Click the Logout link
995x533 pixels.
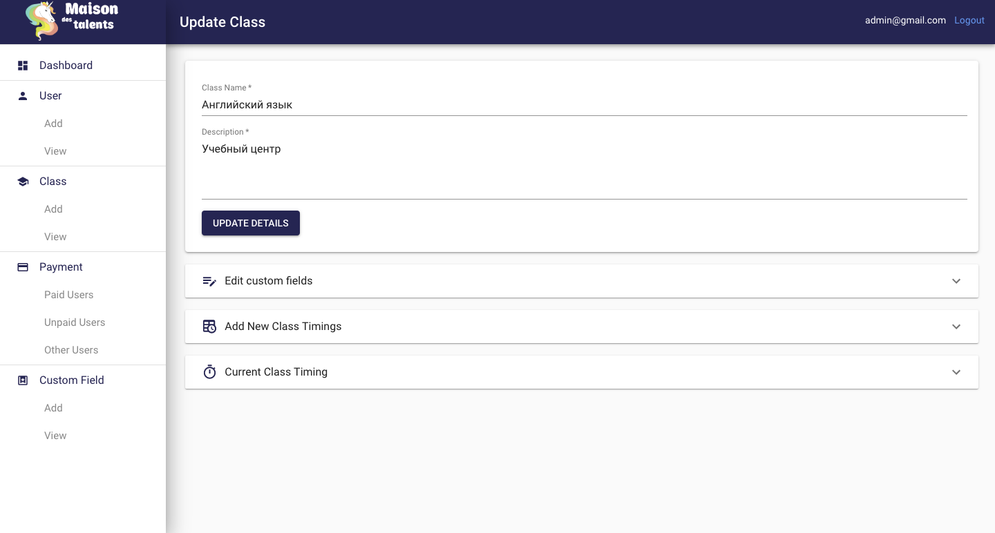(969, 21)
